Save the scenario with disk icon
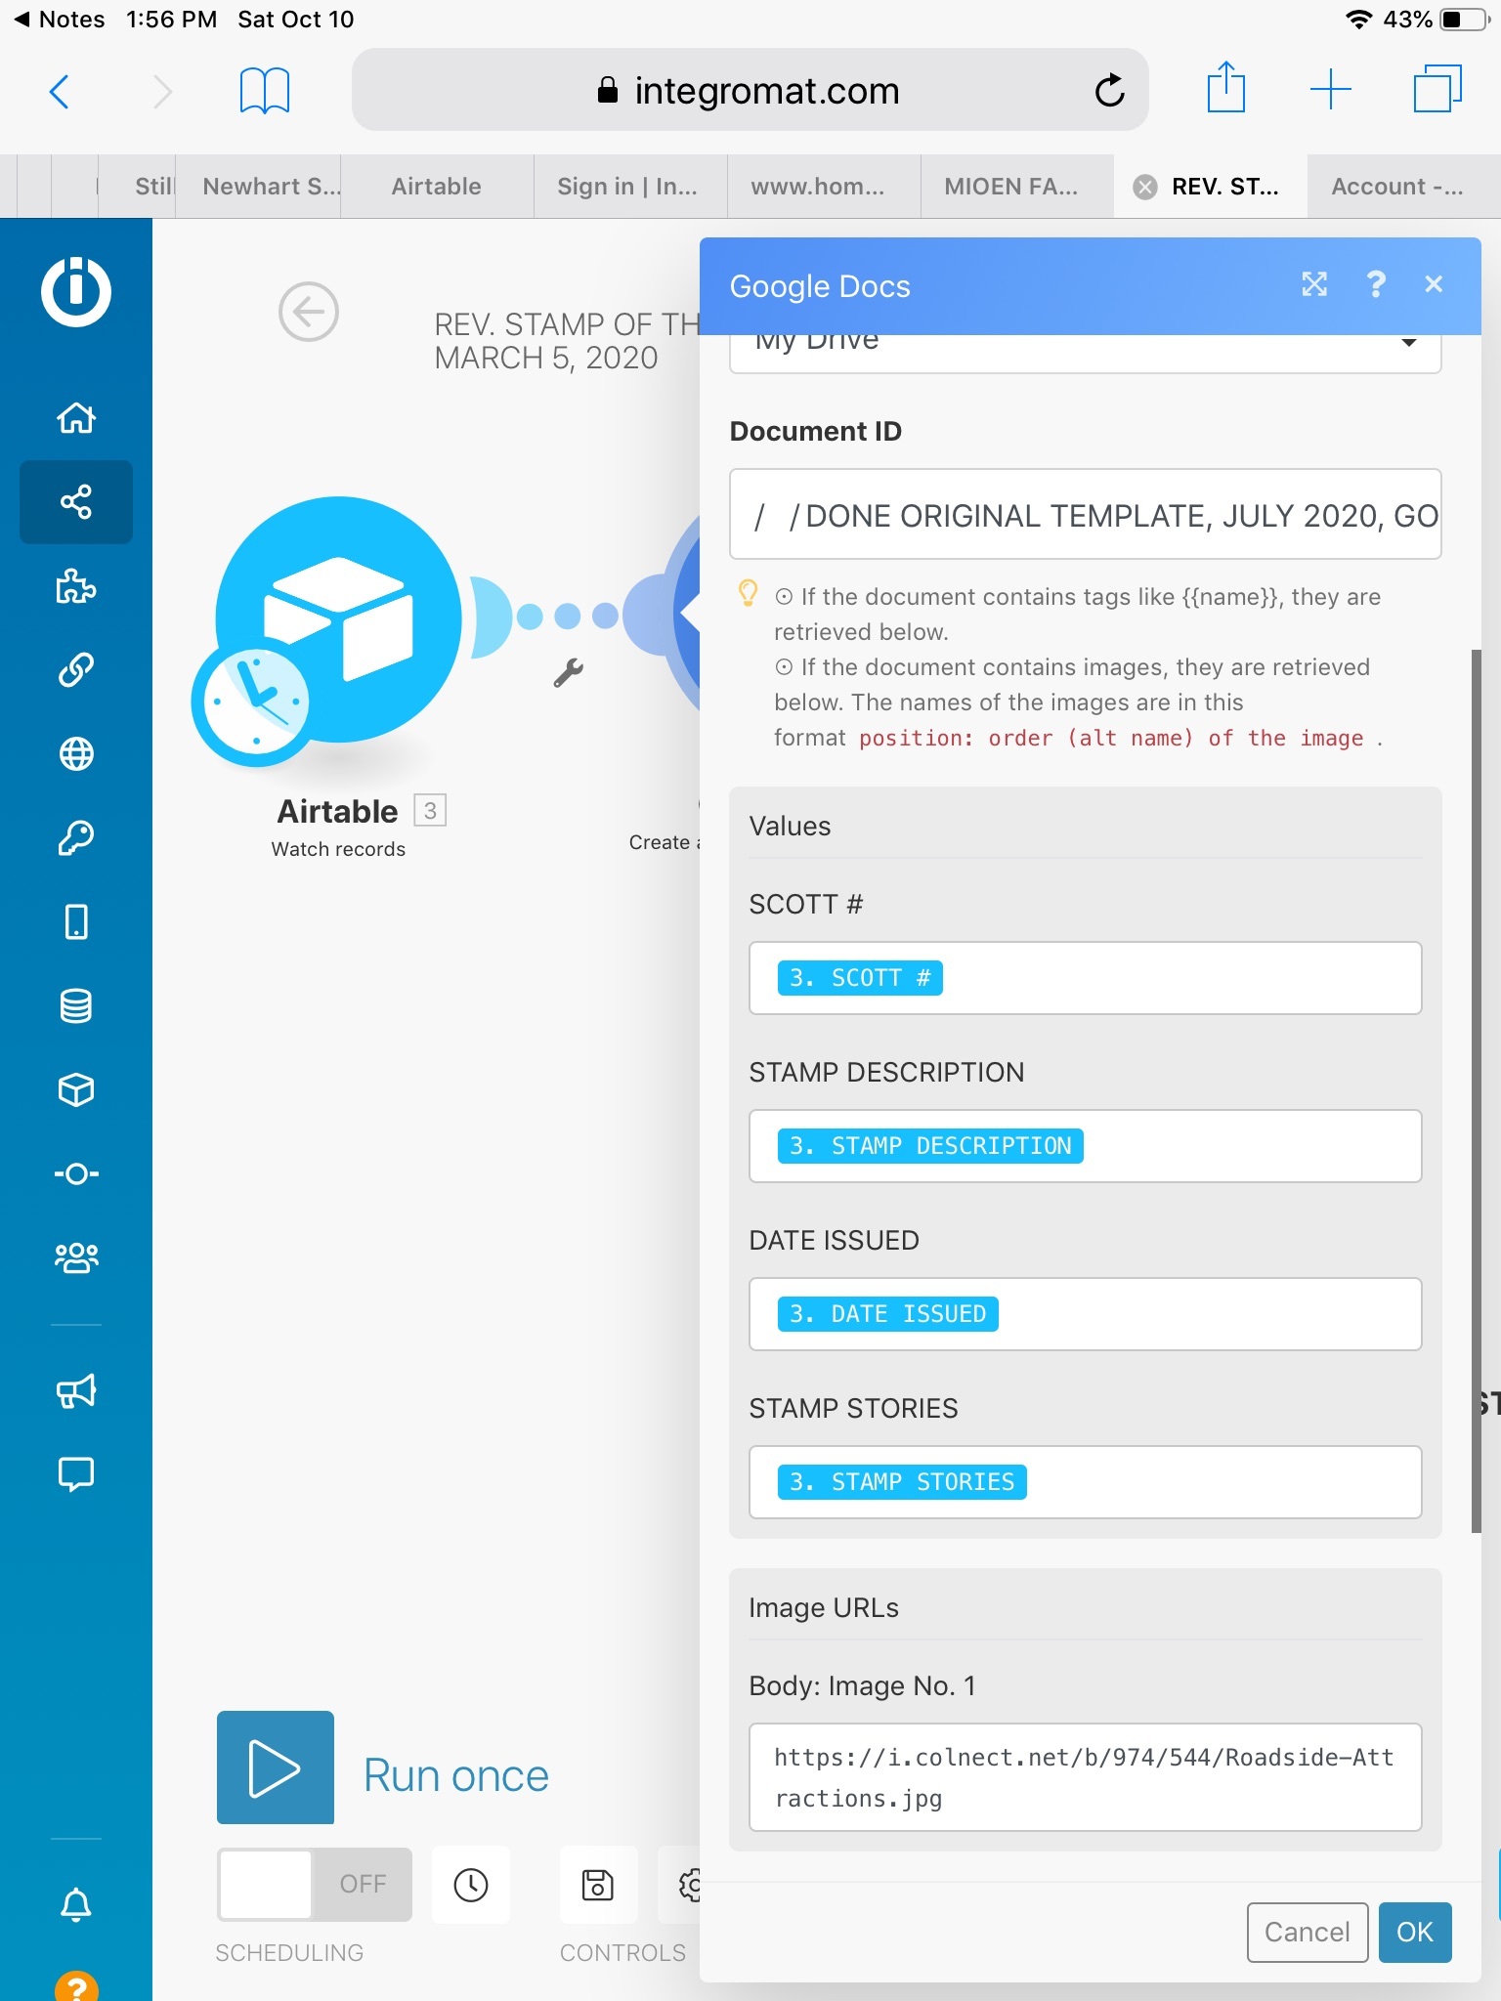This screenshot has width=1501, height=2001. pyautogui.click(x=598, y=1885)
